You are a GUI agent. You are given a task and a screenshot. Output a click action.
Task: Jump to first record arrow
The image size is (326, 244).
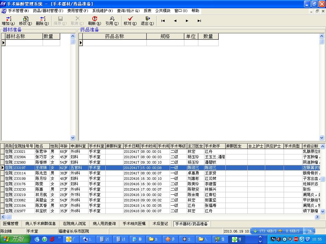pyautogui.click(x=163, y=21)
